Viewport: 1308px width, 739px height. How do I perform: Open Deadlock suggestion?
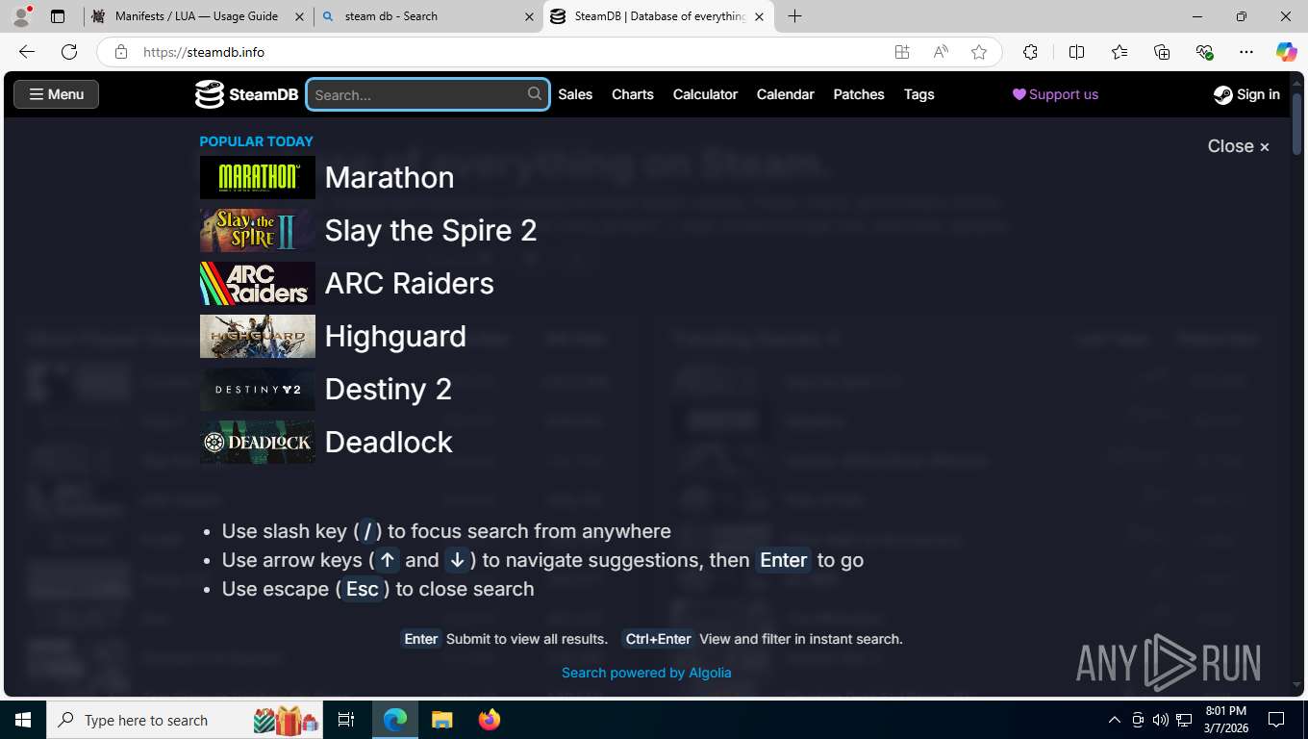pyautogui.click(x=389, y=442)
